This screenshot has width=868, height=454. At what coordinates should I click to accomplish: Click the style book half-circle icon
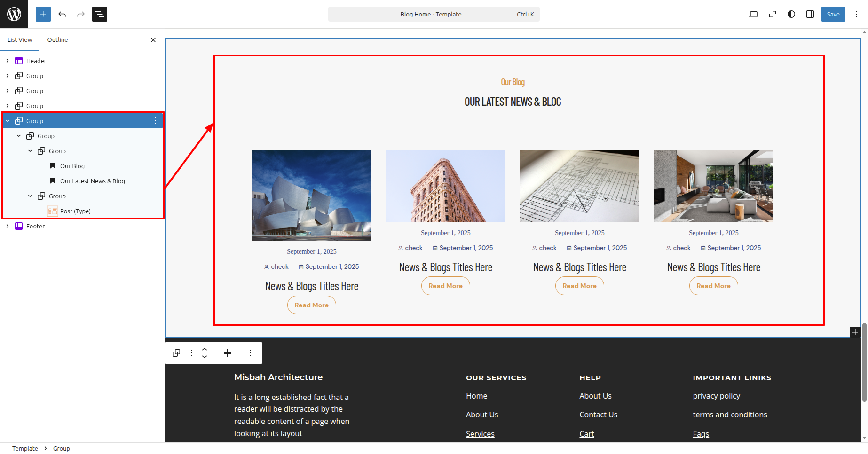coord(791,14)
